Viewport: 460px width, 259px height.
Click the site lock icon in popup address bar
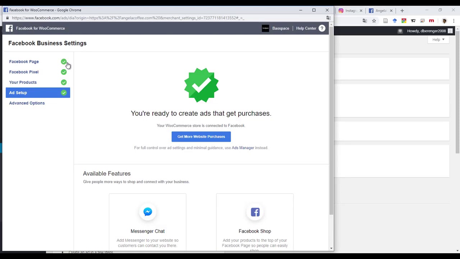point(7,18)
